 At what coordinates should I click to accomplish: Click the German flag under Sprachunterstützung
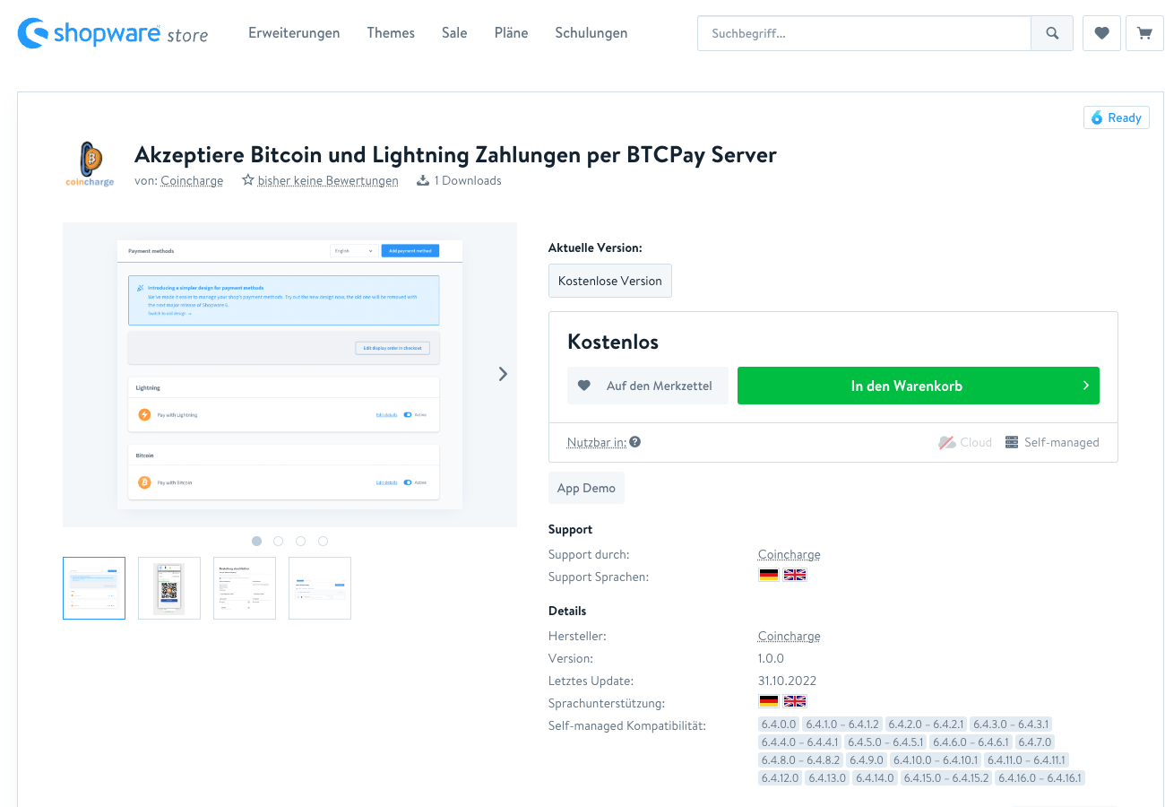point(769,702)
